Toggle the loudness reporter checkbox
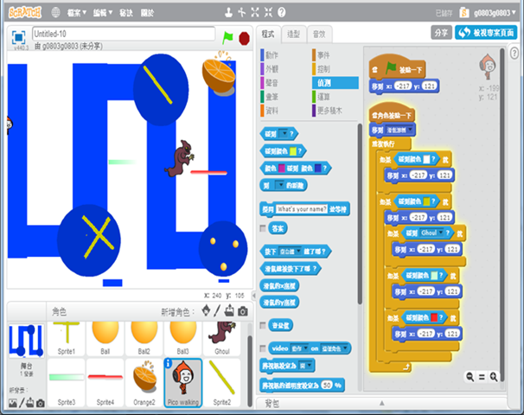This screenshot has width=524, height=415. 263,325
